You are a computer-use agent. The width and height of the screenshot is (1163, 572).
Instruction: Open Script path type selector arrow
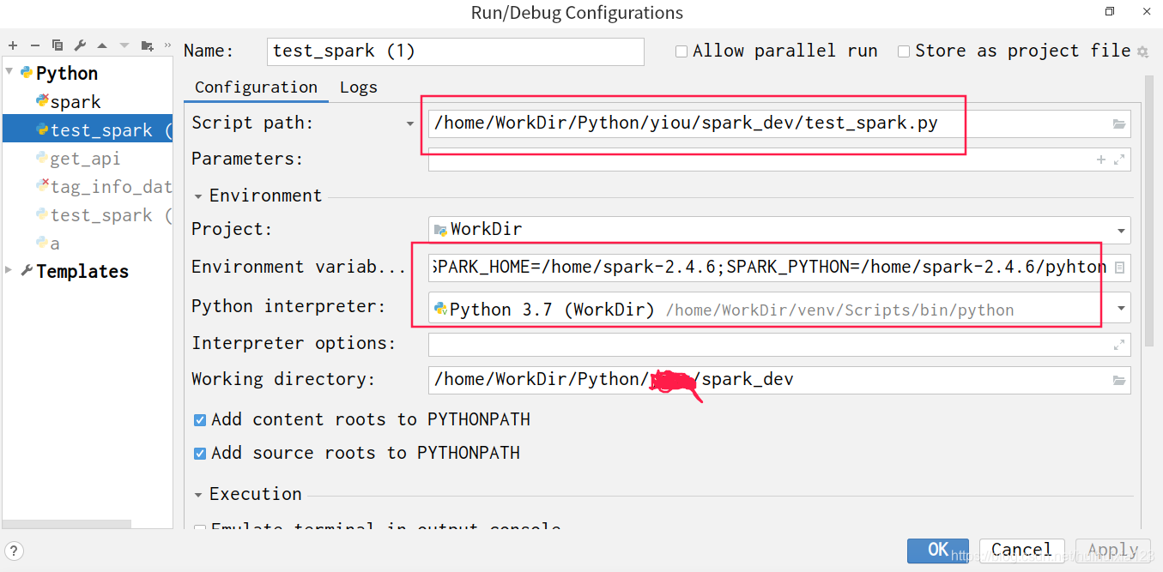tap(410, 124)
